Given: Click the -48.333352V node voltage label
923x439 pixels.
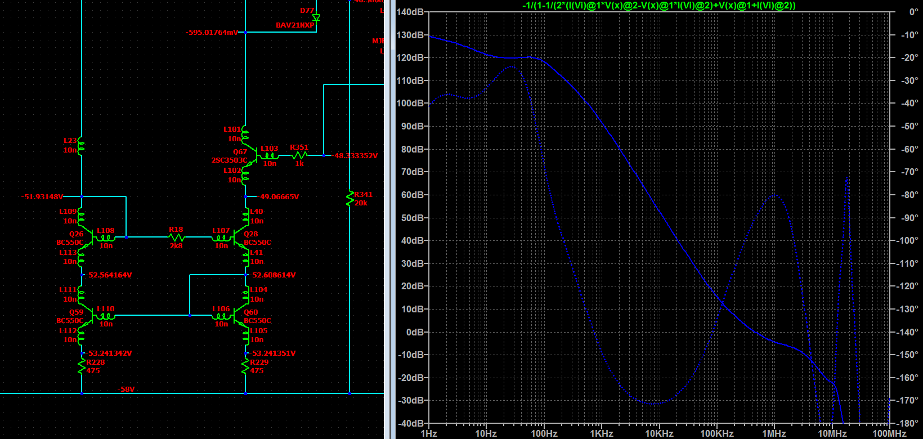Looking at the screenshot, I should tap(355, 156).
